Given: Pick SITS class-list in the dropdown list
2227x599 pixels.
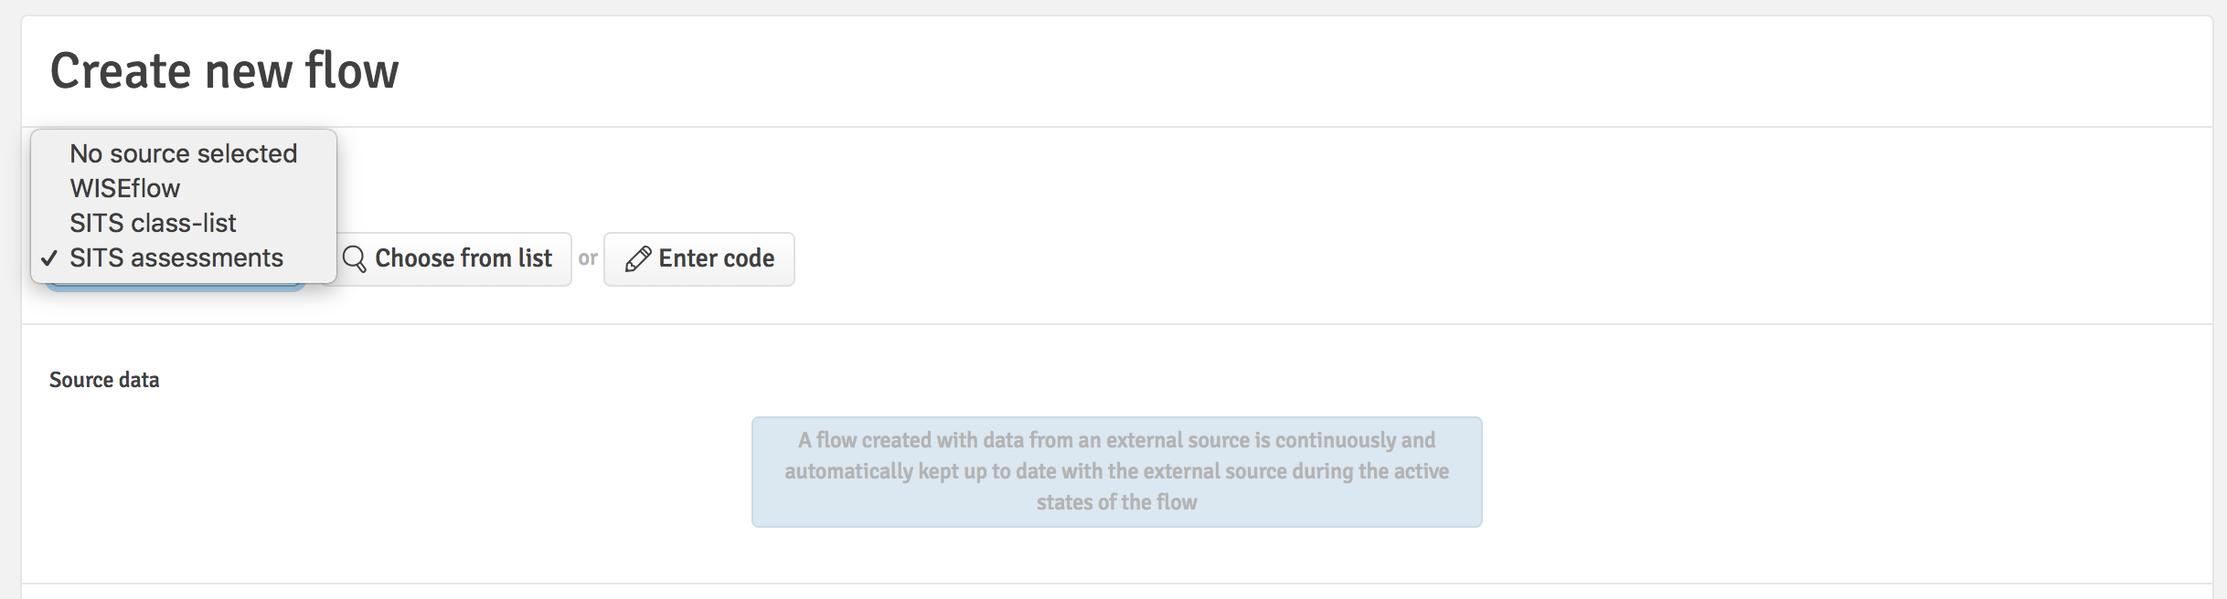Looking at the screenshot, I should pyautogui.click(x=153, y=223).
